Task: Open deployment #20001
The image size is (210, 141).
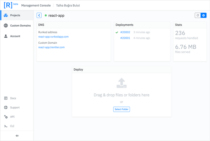Action: click(x=125, y=38)
